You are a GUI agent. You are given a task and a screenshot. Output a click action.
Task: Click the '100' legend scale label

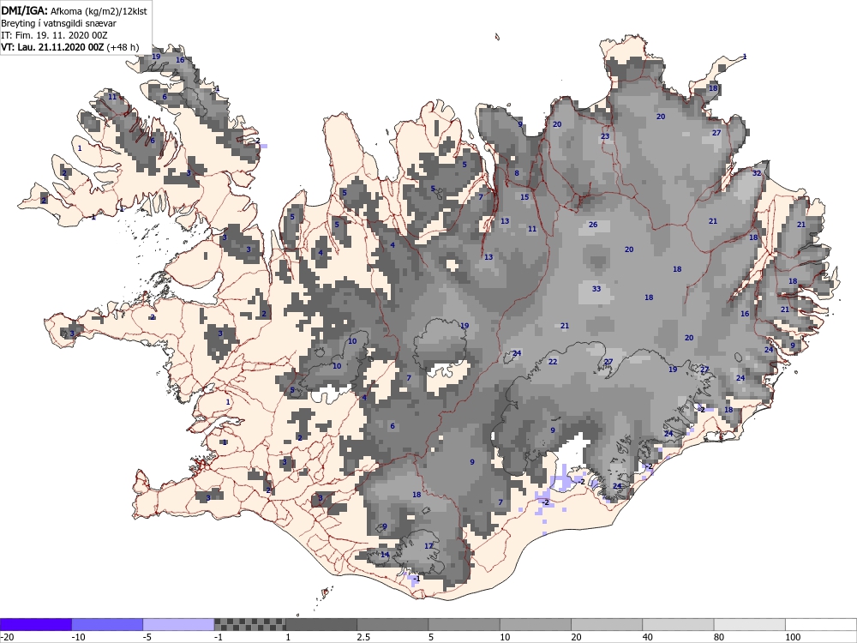pyautogui.click(x=793, y=637)
